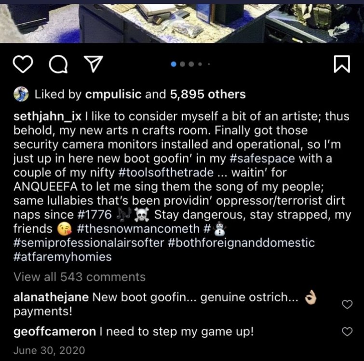
Task: Tap the #semiprofessionalairsofter hashtag
Action: pyautogui.click(x=89, y=243)
